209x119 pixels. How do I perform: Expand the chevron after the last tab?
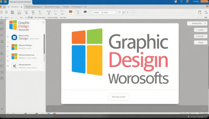85,7
